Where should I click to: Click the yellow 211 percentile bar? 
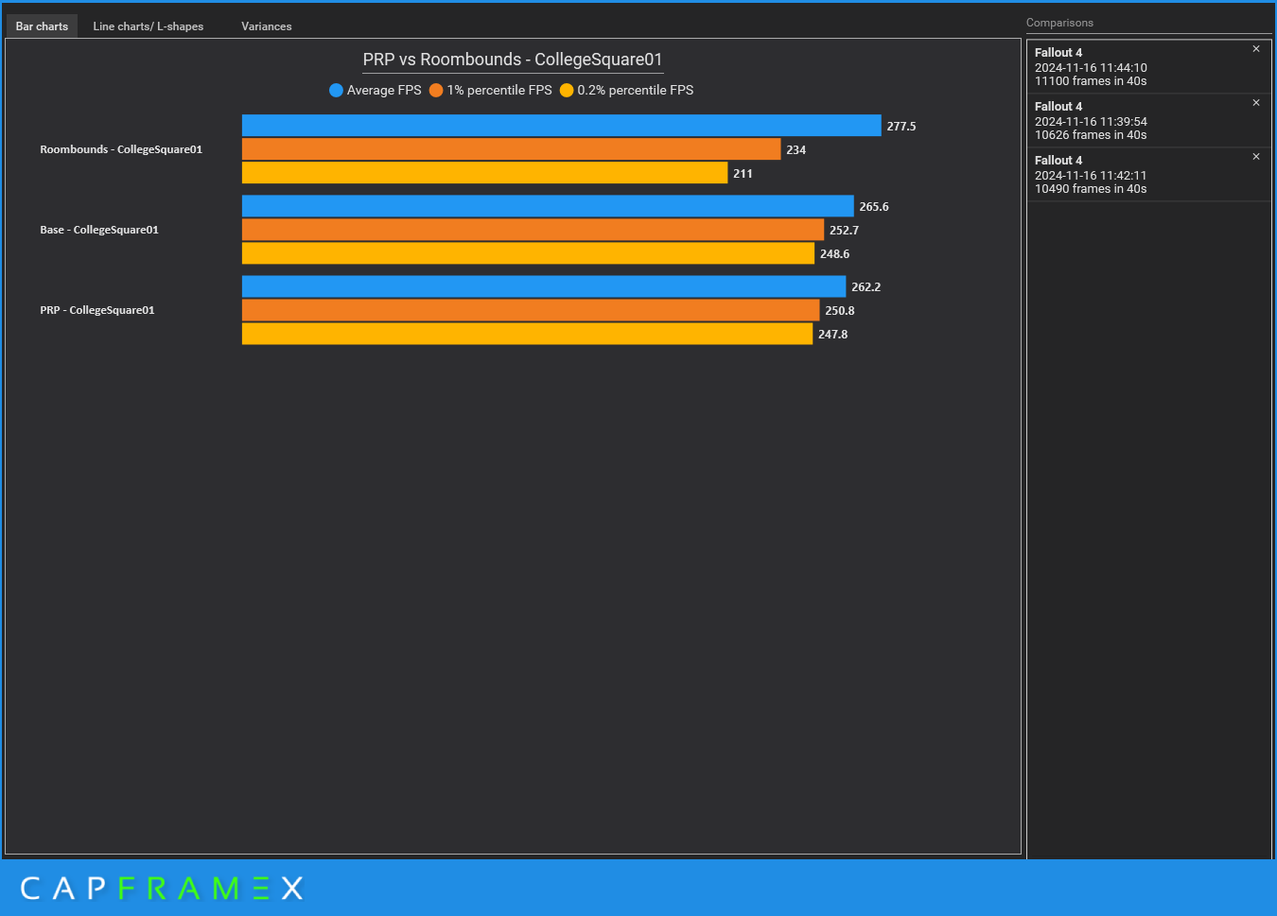click(x=485, y=173)
